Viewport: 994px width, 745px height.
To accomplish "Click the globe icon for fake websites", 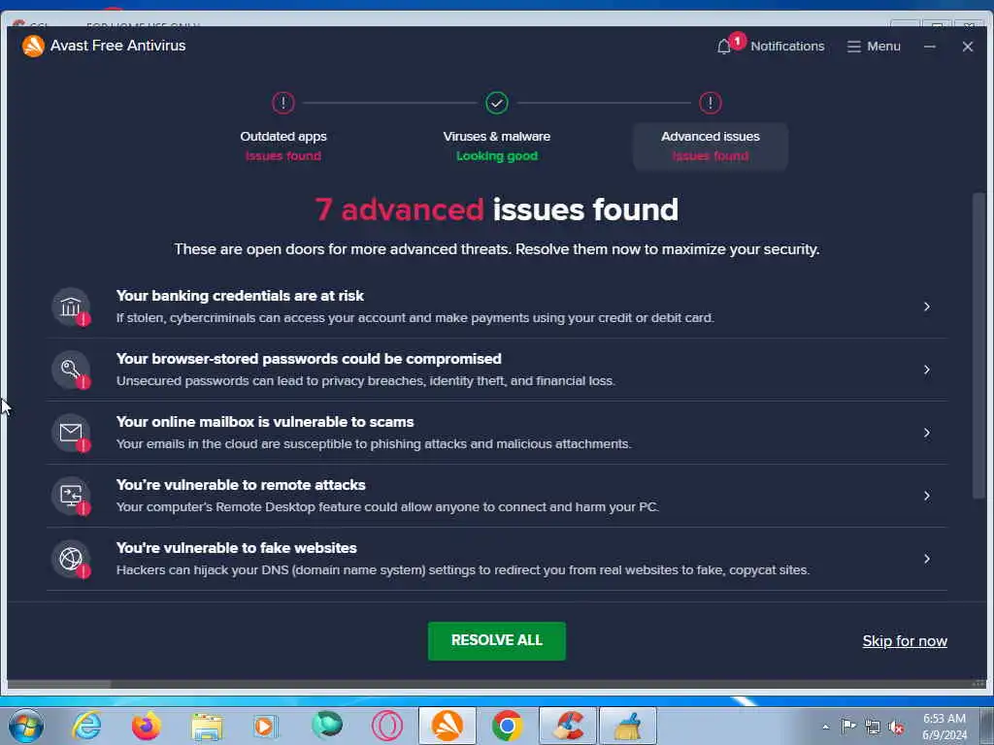I will 70,559.
